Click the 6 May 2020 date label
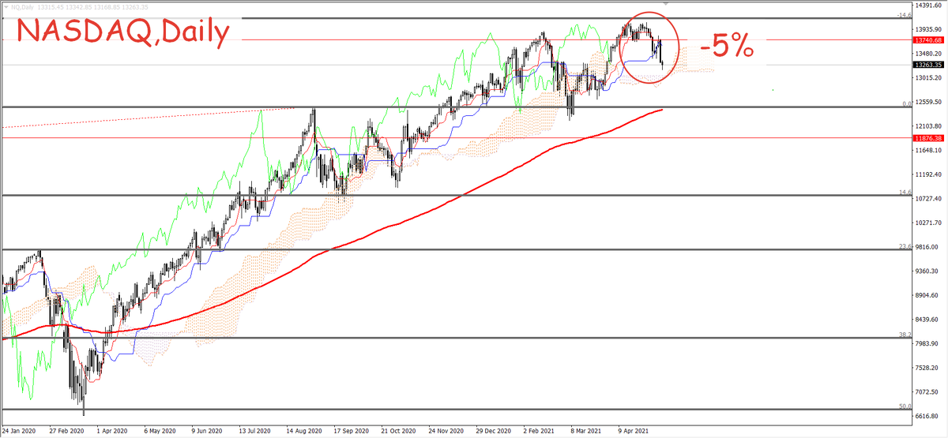The width and height of the screenshot is (948, 438). 160,432
